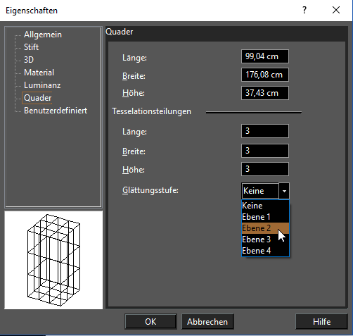Cancel with the Abbrechen button
Screen dimensions: 353x336
click(x=207, y=322)
